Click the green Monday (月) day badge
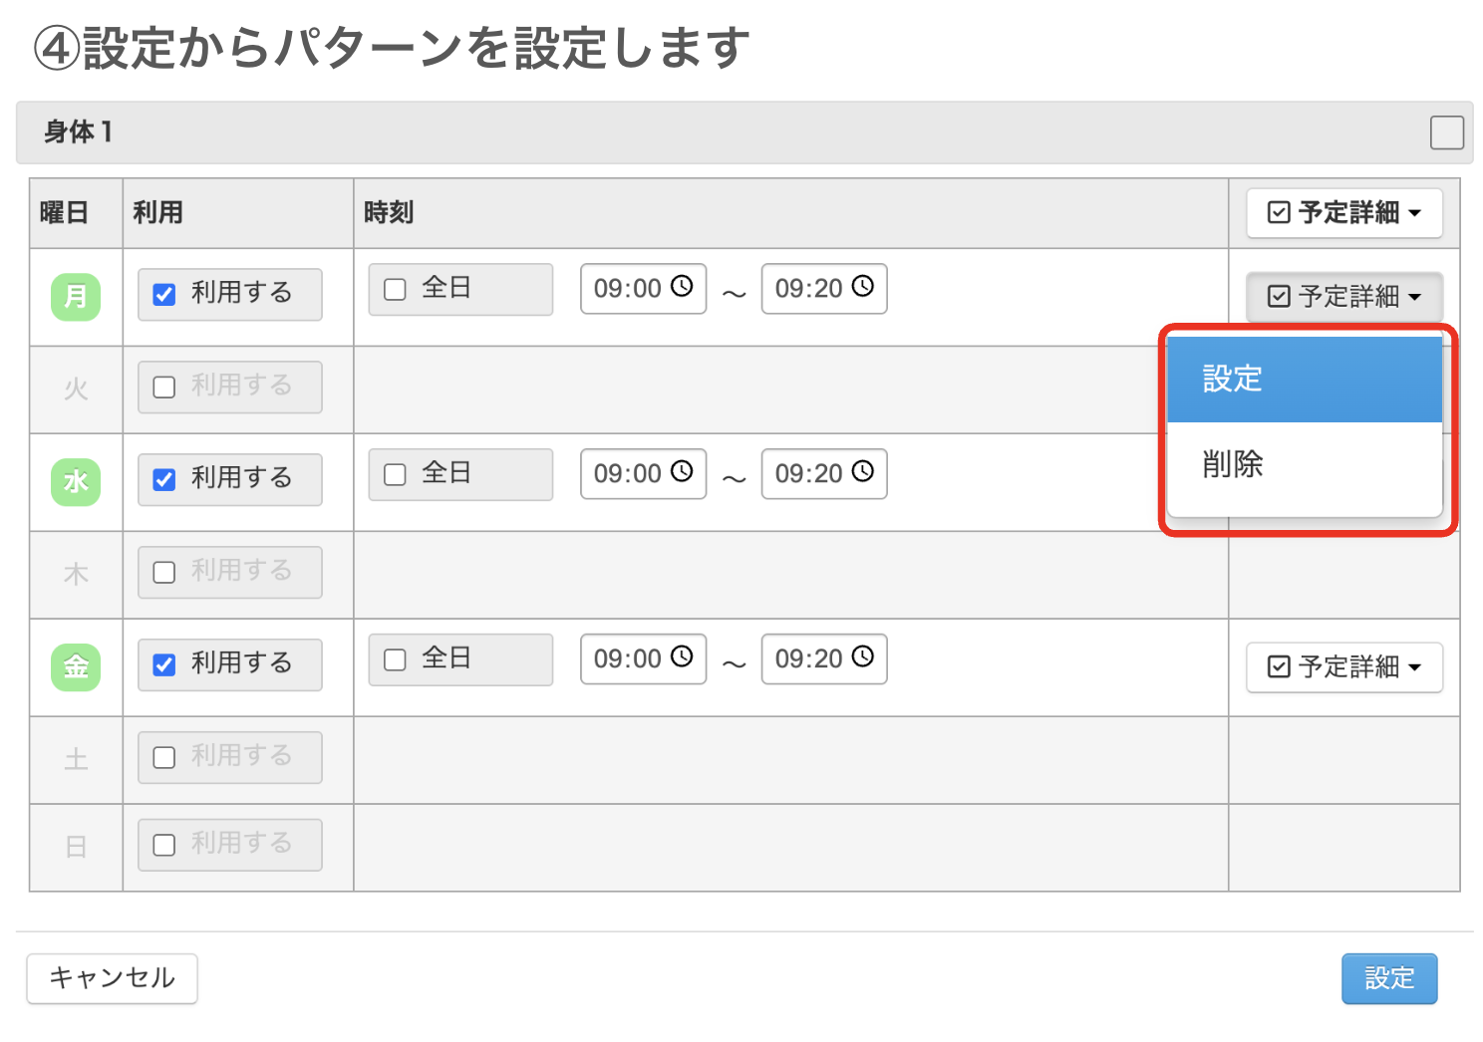This screenshot has height=1042, width=1483. click(75, 296)
